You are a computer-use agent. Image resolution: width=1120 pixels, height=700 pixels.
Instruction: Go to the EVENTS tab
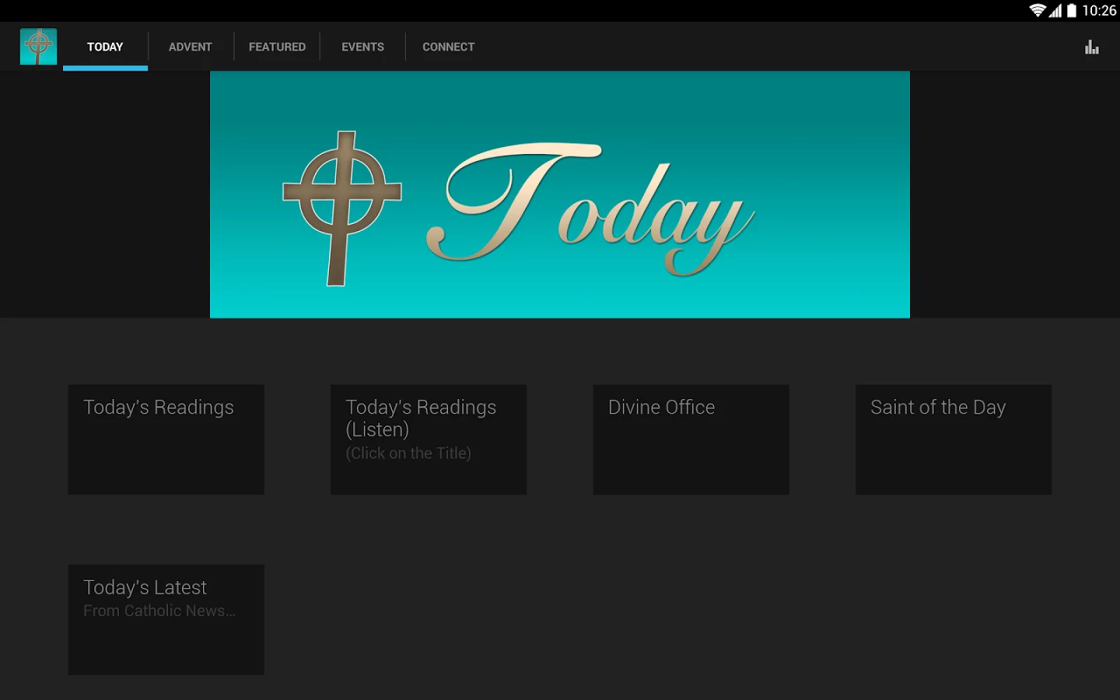[362, 47]
